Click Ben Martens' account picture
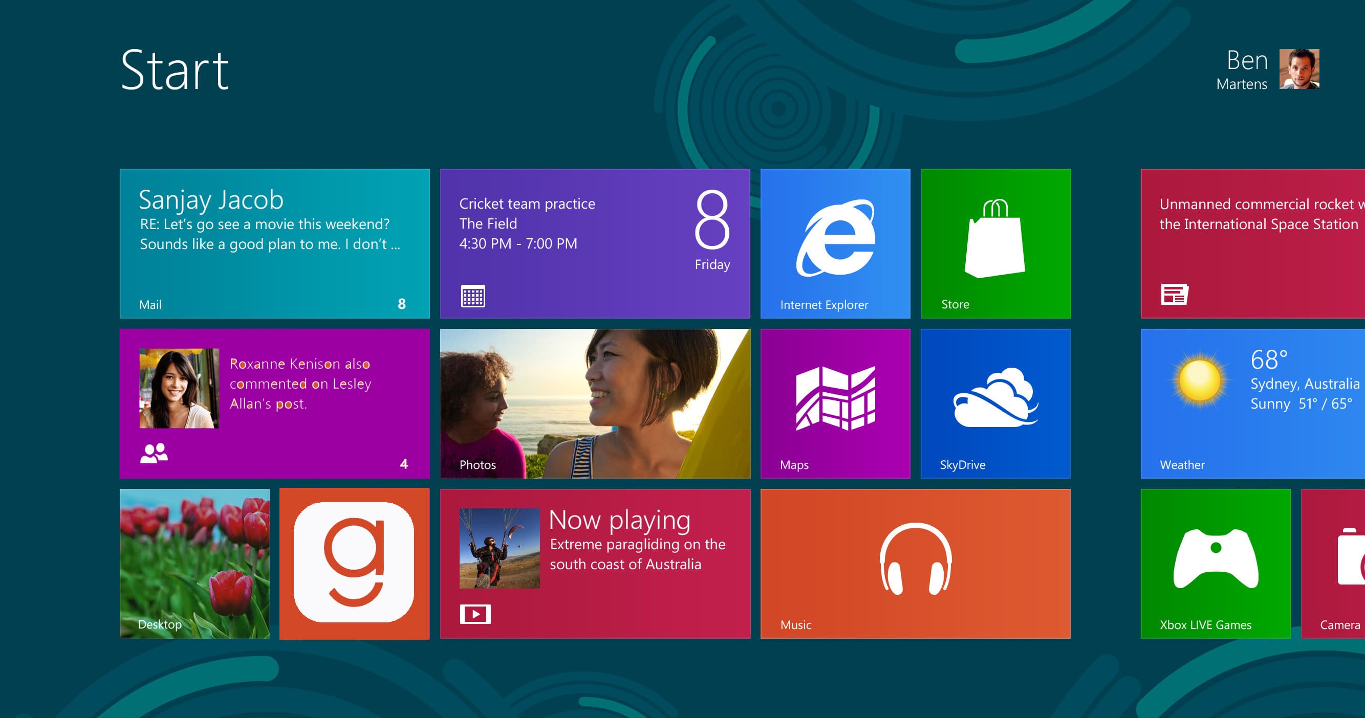The image size is (1365, 718). point(1299,69)
